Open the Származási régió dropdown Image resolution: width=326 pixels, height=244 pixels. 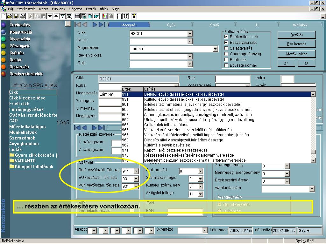201,179
